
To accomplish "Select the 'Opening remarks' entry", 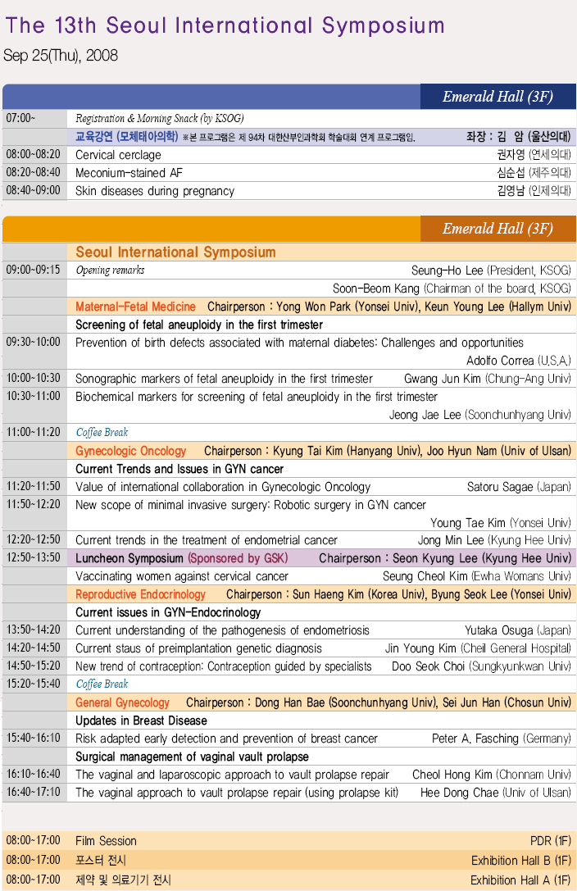I will coord(110,270).
